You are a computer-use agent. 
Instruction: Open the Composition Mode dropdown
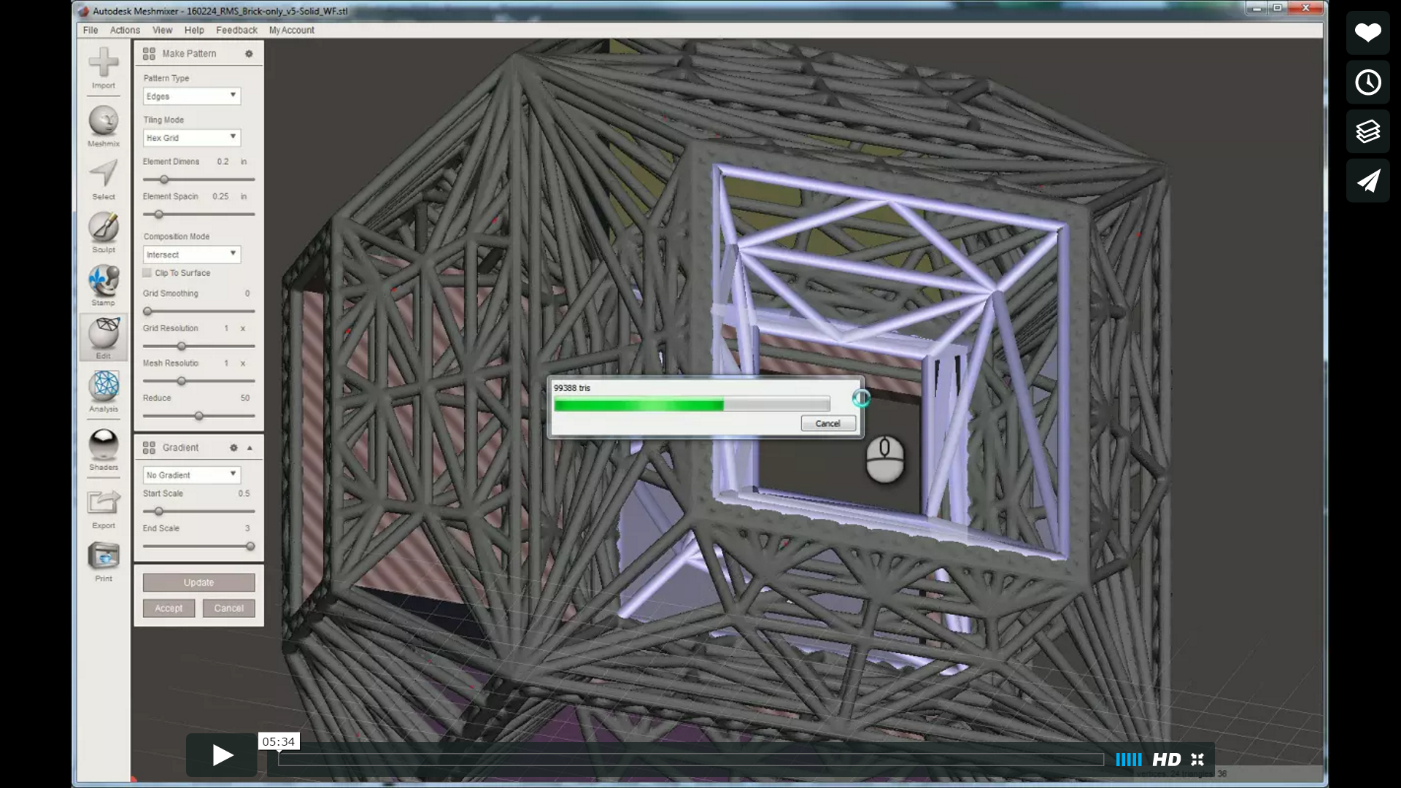tap(190, 253)
